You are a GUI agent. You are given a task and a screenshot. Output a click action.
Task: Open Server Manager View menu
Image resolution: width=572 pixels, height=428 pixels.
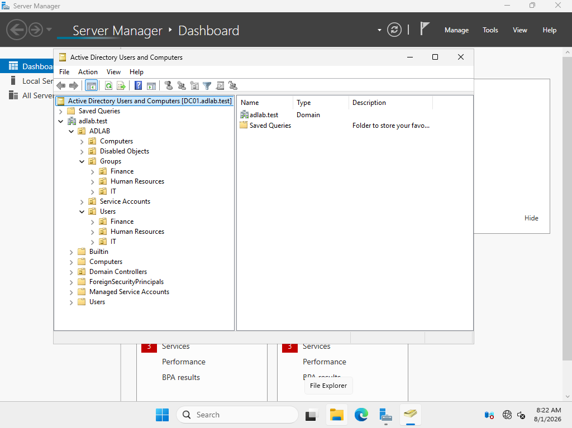coord(520,30)
